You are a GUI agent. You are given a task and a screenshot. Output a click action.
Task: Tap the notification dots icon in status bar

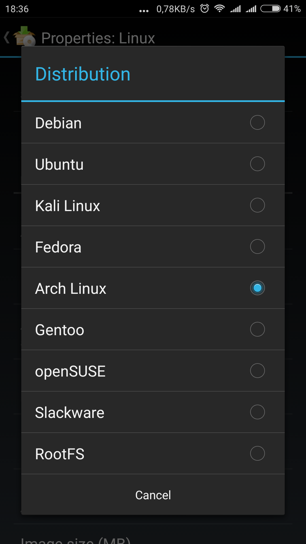(144, 9)
